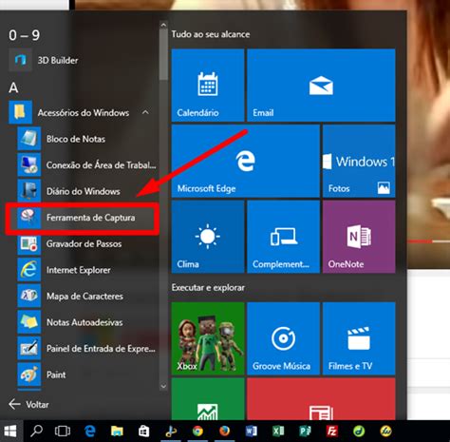Screen dimensions: 450x442
Task: Click scroll up arrow in app list
Action: (x=163, y=25)
